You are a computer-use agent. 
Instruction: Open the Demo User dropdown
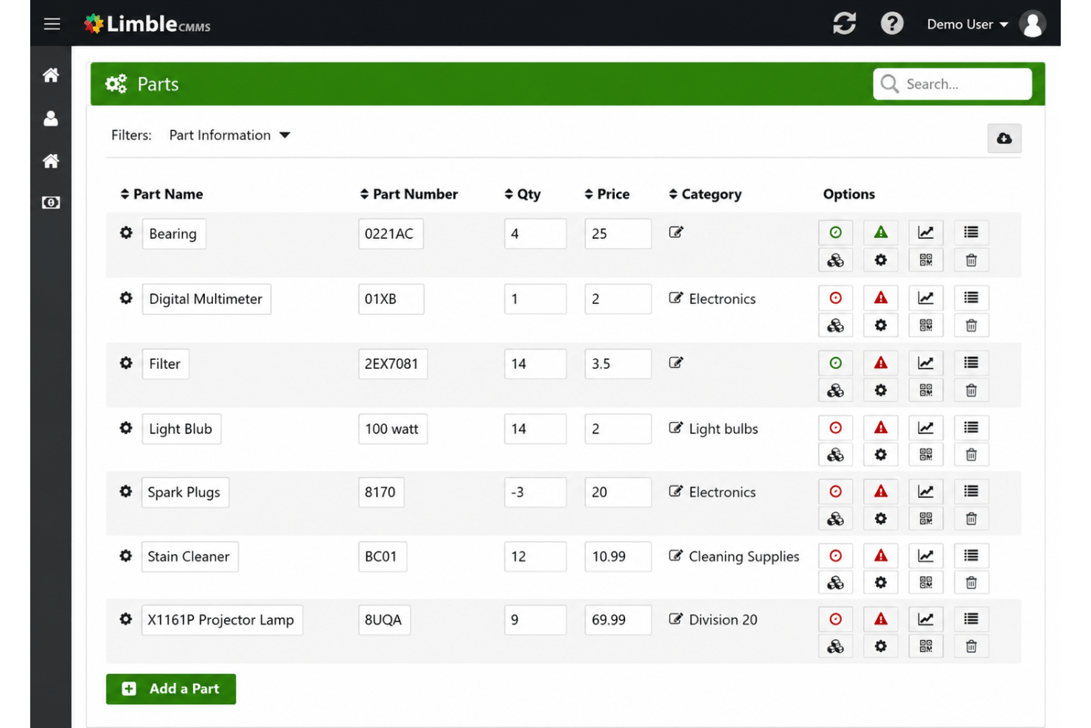point(967,24)
